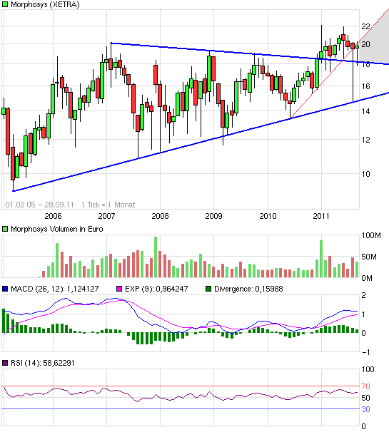389x432 pixels.
Task: Click the magenta EXP (9) legend swatch
Action: pyautogui.click(x=119, y=289)
